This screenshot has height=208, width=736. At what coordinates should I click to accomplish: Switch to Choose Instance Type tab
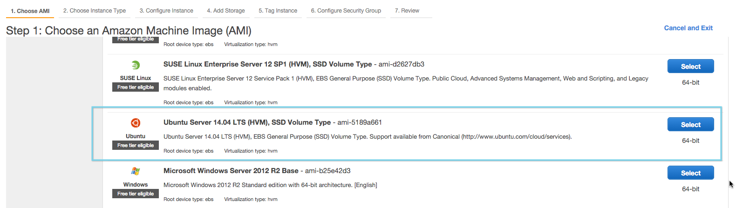(95, 11)
